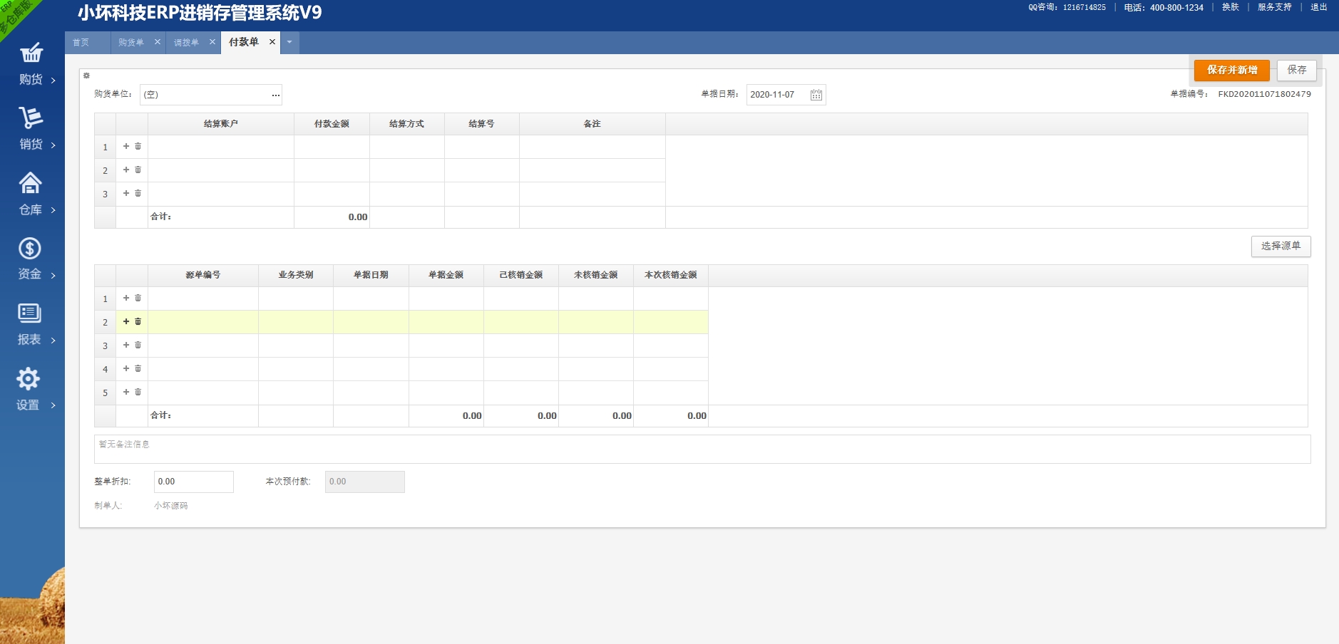Screen dimensions: 1339x644
Task: Click the 已核销金额 column header
Action: click(521, 275)
